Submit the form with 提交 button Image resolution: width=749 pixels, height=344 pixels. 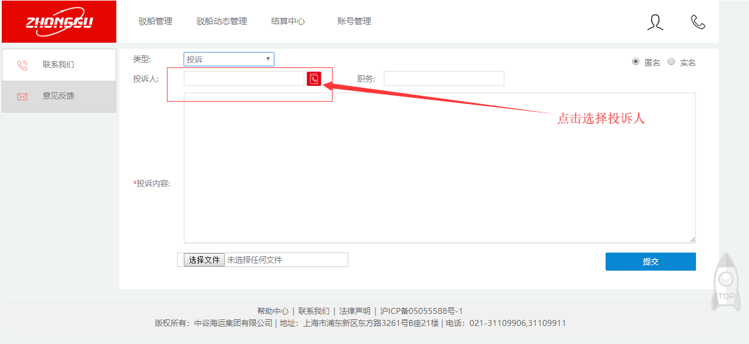(651, 262)
